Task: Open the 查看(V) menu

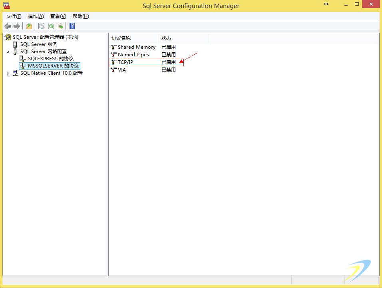Action: coord(58,16)
